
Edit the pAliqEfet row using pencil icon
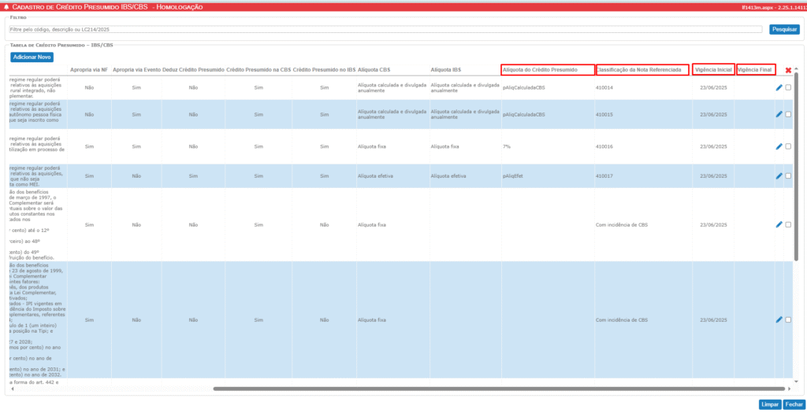[x=779, y=175]
